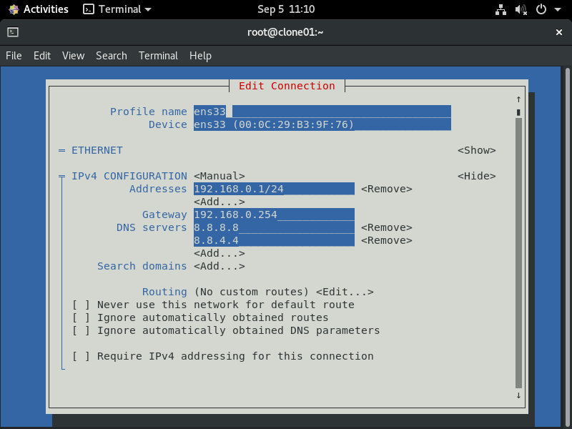Click the Profile name field ens33
The height and width of the screenshot is (429, 572).
tap(322, 112)
